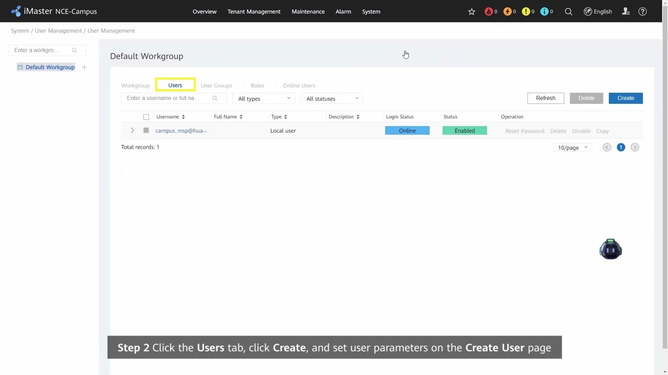Open the English language selector

pyautogui.click(x=598, y=11)
